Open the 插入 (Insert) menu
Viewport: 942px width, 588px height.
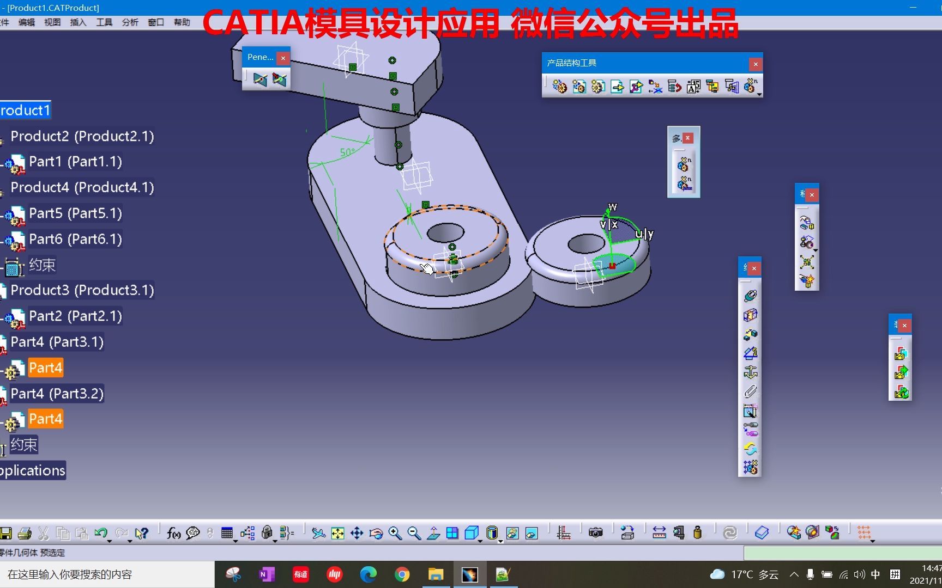pyautogui.click(x=78, y=22)
